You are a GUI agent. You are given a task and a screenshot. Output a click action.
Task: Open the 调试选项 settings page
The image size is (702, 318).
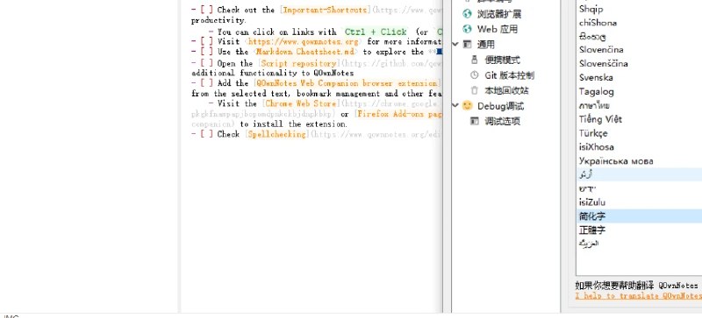click(502, 121)
